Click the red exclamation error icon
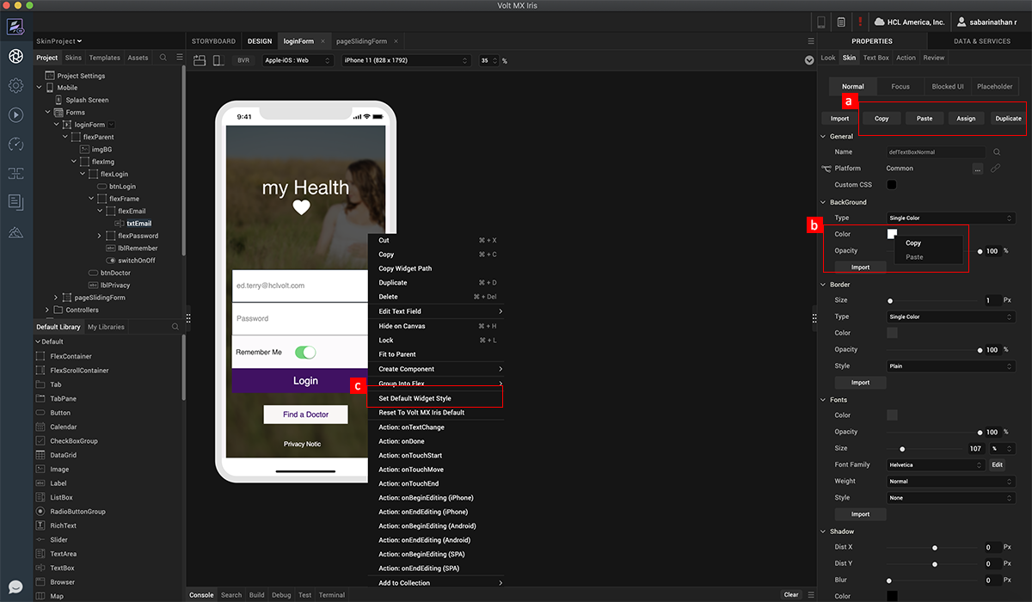 click(x=859, y=21)
